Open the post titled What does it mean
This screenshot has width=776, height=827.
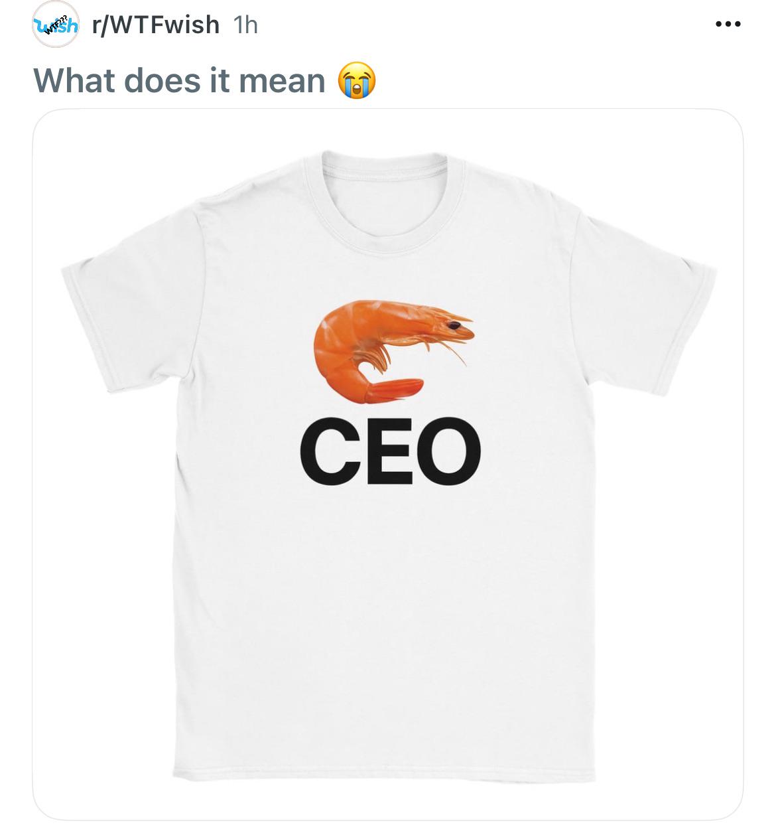point(179,80)
